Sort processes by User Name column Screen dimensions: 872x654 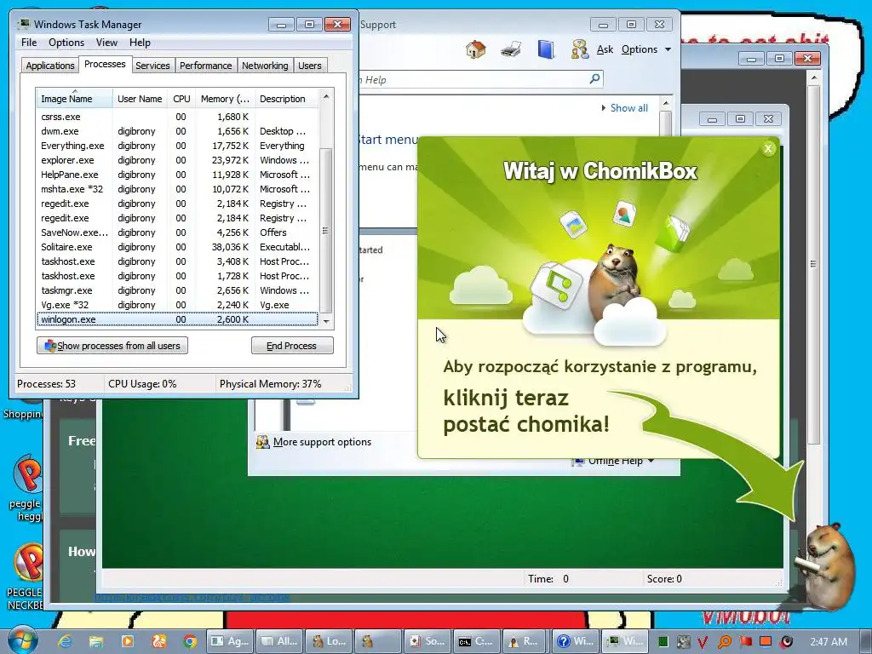[x=140, y=99]
